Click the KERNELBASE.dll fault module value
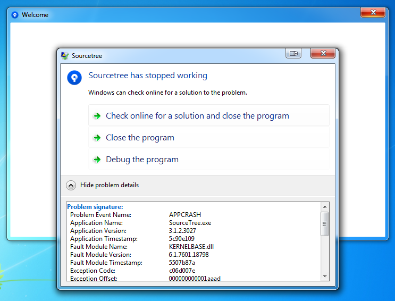 (191, 247)
